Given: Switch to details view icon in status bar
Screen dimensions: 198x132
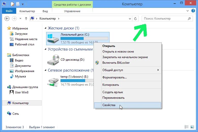Looking at the screenshot, I should (x=186, y=127).
